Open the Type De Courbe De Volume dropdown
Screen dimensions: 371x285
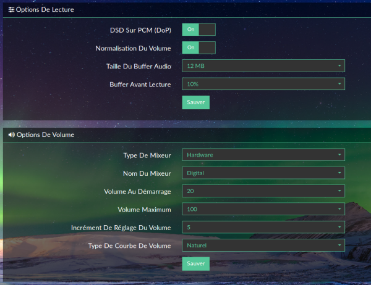(263, 246)
